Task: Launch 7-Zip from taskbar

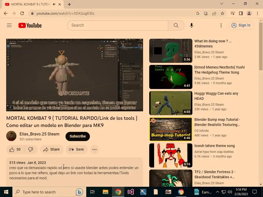Action: tap(168, 192)
